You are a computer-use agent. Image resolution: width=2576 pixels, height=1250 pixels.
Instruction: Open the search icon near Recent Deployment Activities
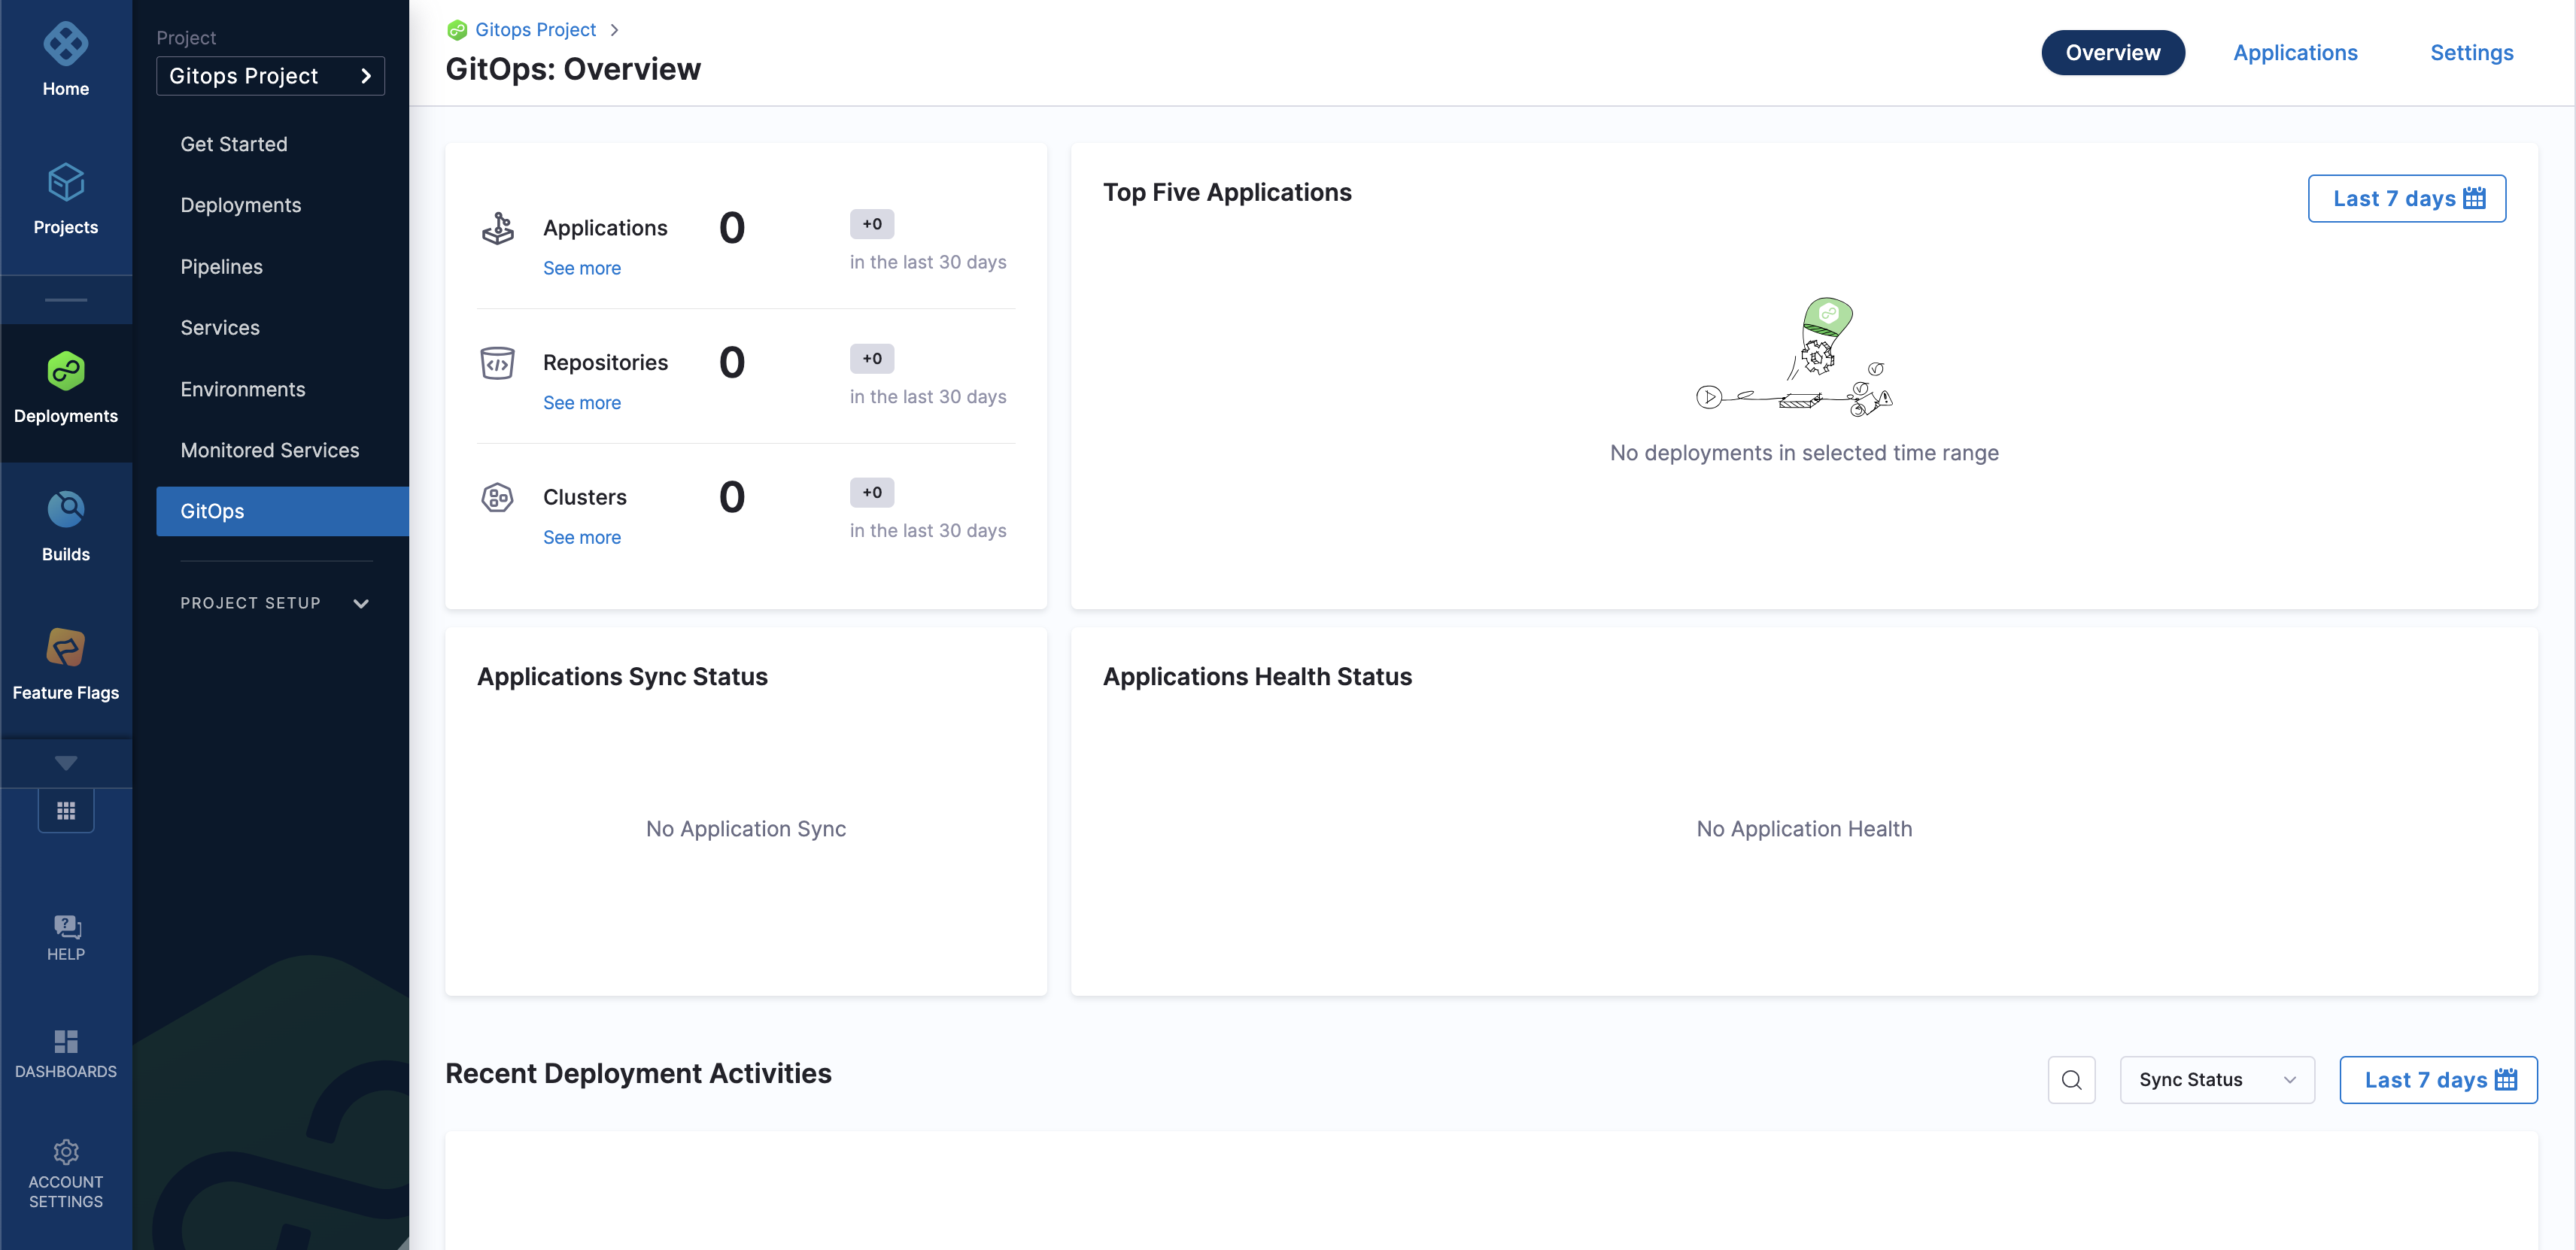[x=2071, y=1080]
